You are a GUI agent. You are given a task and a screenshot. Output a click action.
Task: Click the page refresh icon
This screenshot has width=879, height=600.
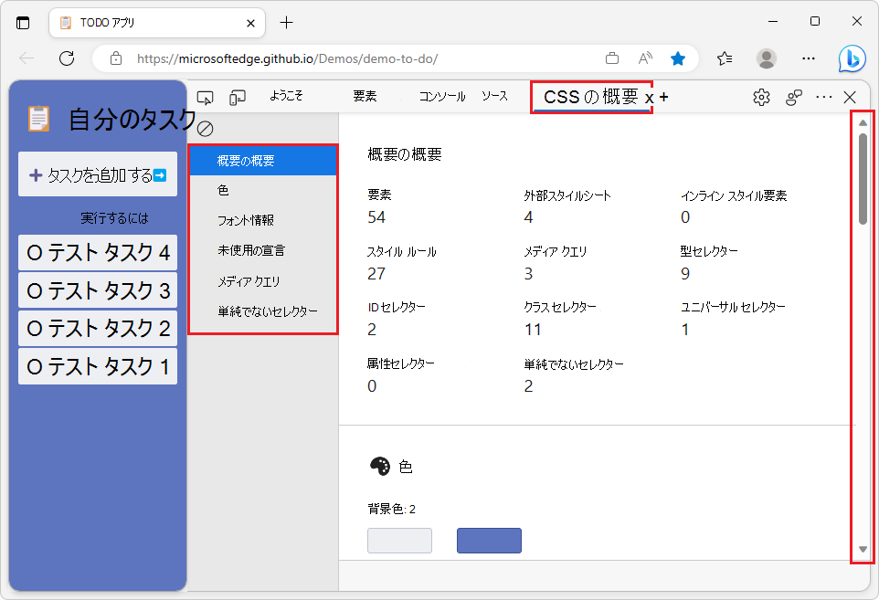[x=66, y=58]
